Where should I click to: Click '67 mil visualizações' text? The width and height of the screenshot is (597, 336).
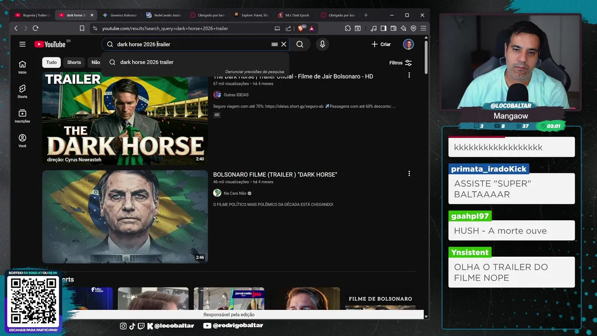(231, 84)
